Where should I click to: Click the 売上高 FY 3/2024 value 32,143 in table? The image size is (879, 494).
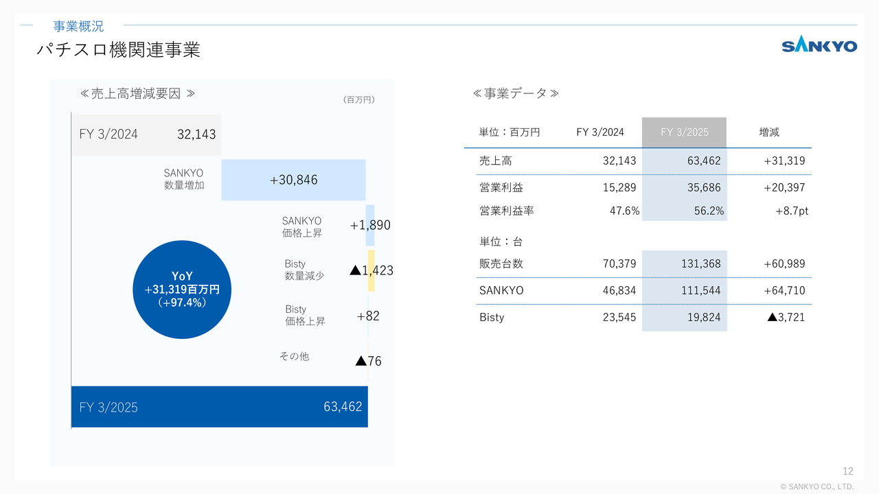click(x=619, y=161)
